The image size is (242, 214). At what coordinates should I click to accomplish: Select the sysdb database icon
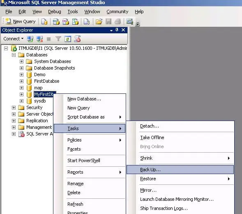(29, 101)
